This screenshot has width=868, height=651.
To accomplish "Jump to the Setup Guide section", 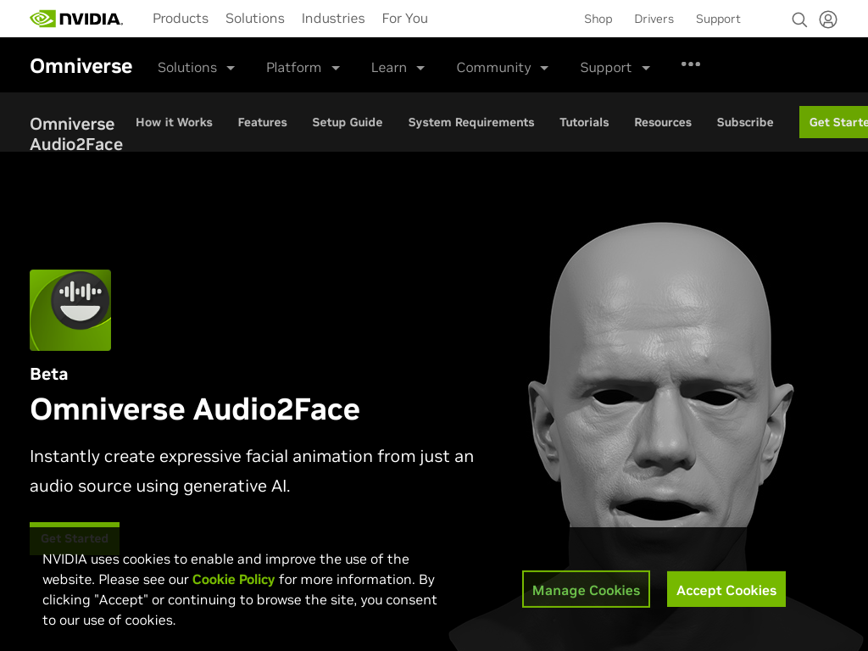I will pos(347,122).
